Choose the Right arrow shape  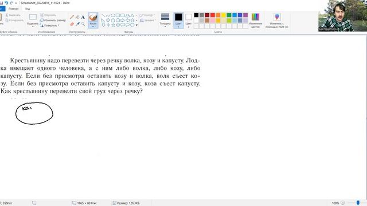tap(123, 21)
